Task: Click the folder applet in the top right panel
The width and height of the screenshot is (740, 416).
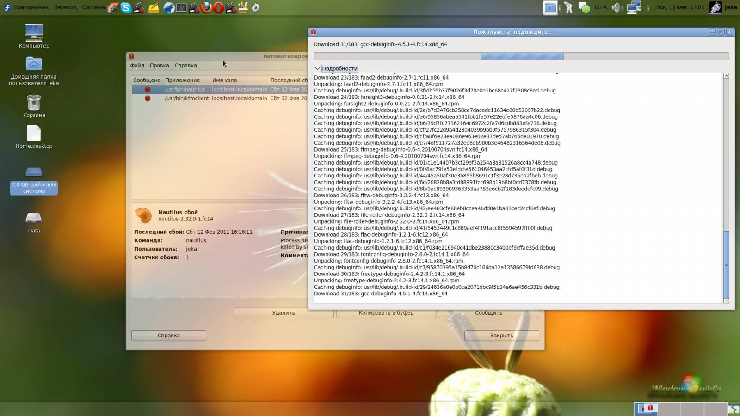Action: [x=550, y=7]
